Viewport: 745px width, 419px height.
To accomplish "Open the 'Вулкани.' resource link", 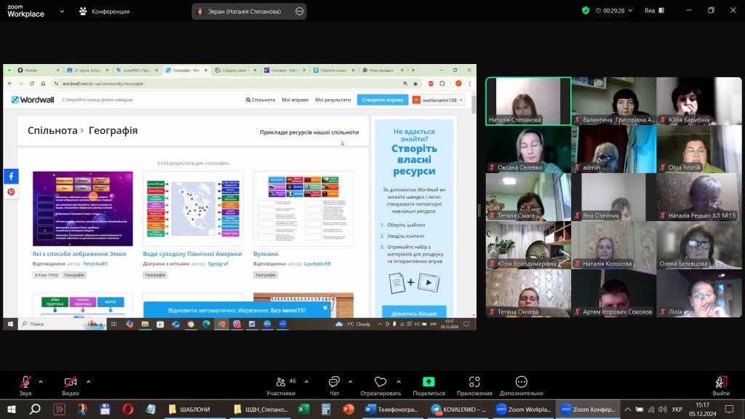I will [266, 254].
